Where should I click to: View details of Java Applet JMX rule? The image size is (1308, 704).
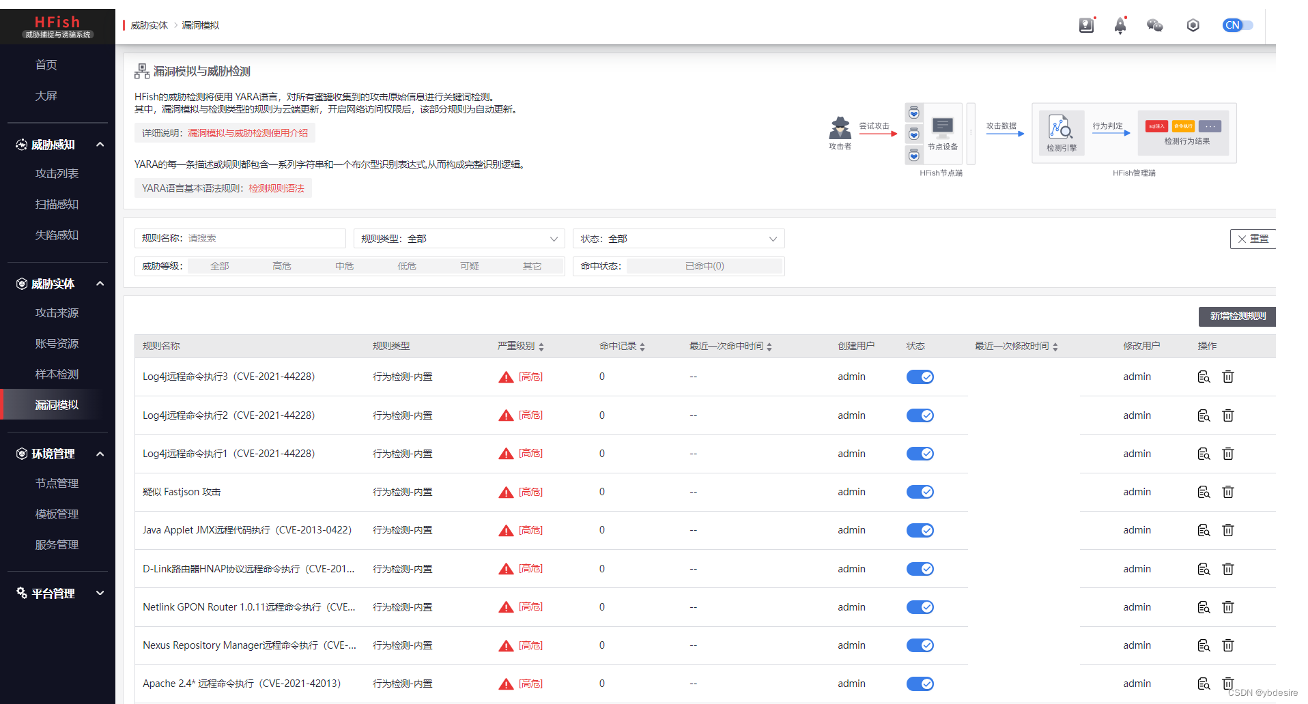1204,530
